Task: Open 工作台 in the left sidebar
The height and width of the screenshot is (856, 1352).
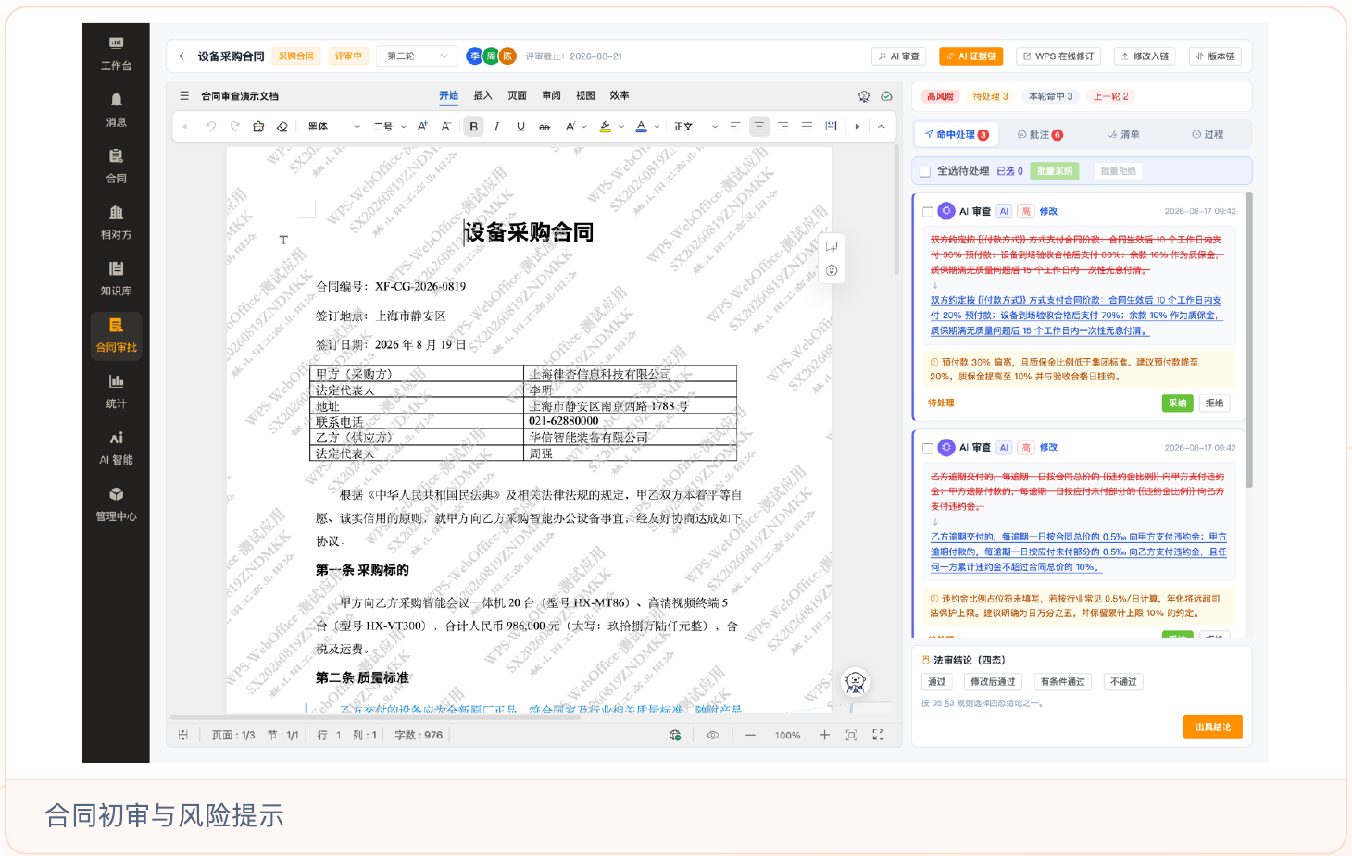Action: coord(116,54)
